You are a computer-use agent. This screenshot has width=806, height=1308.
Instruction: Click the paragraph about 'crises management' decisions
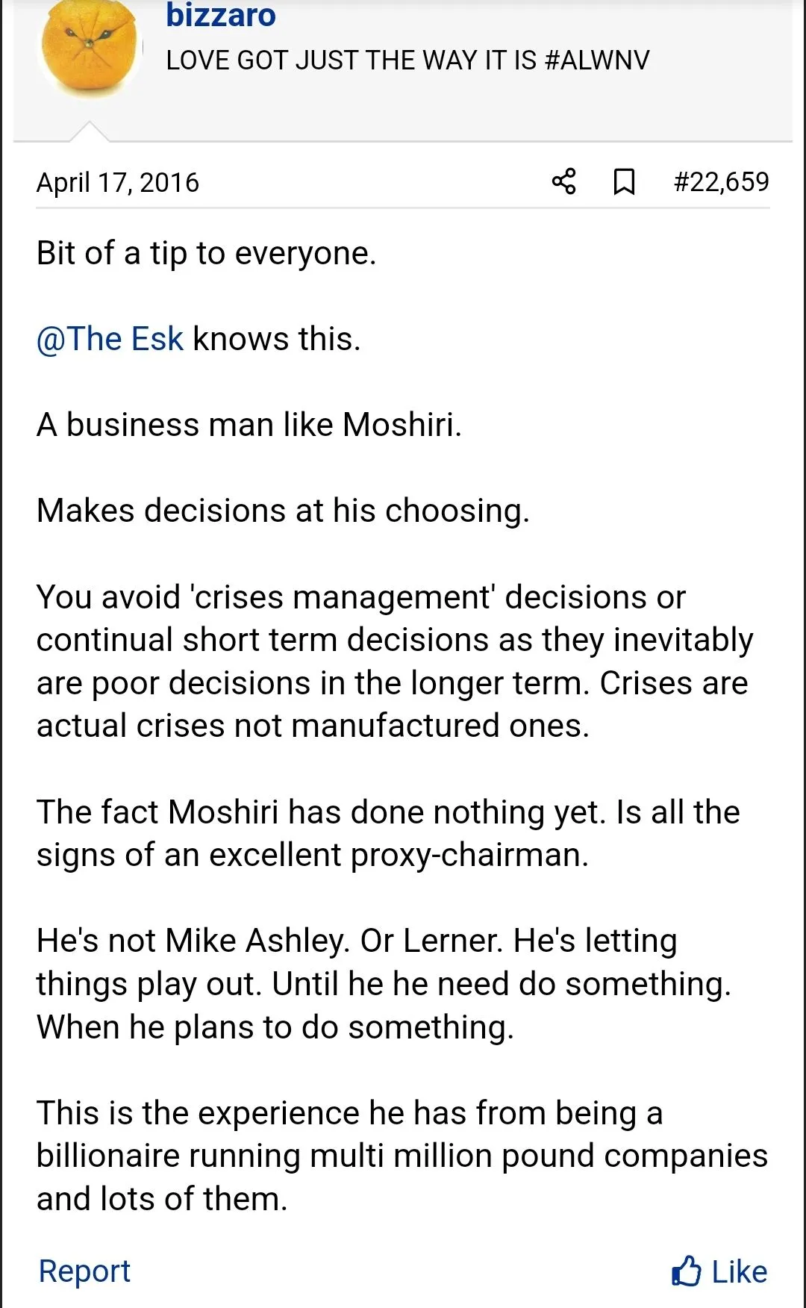click(x=394, y=661)
